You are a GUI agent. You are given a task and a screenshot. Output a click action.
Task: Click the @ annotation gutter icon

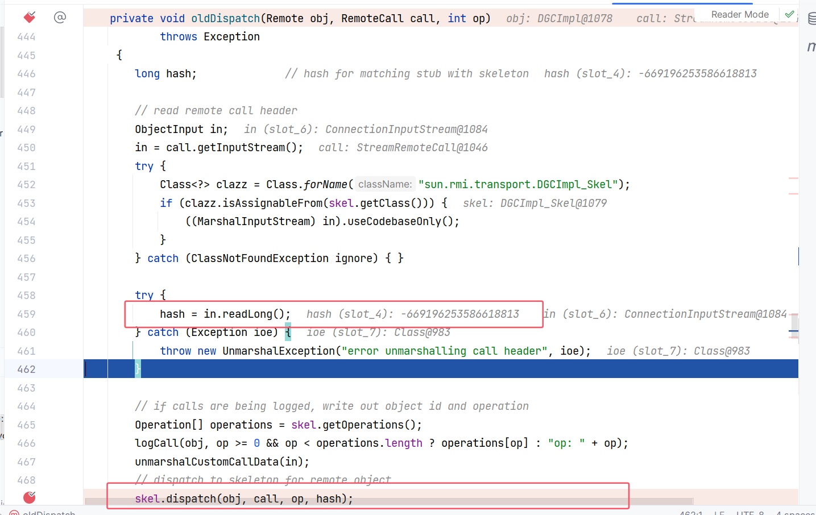coord(60,18)
